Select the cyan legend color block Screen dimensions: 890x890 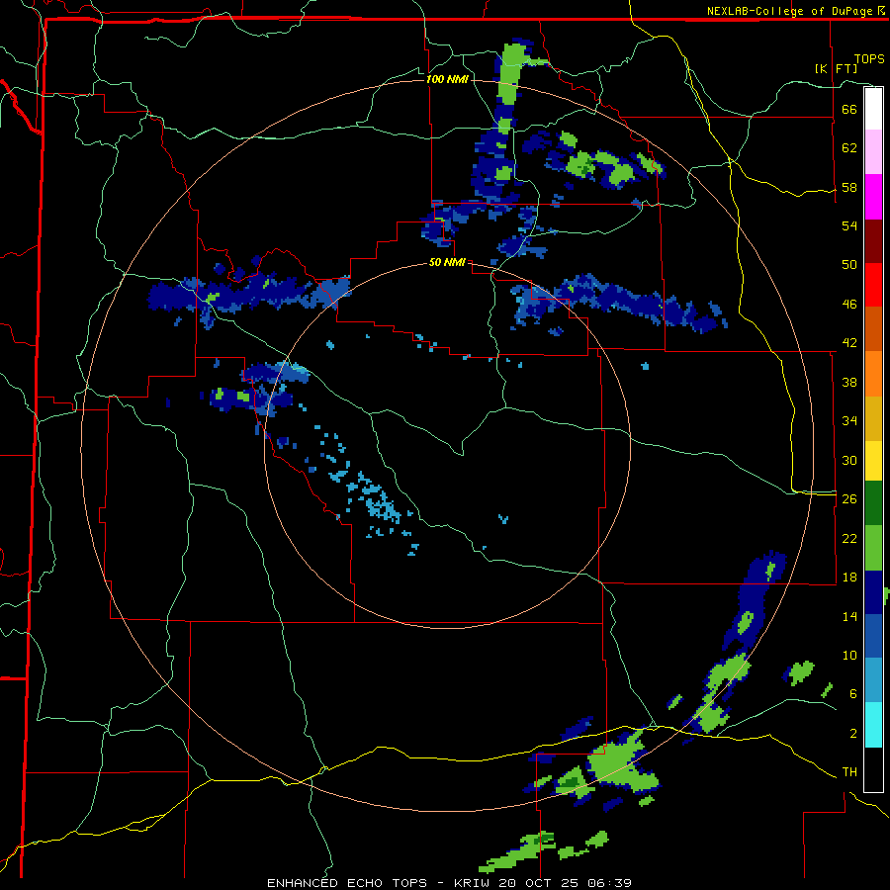click(873, 725)
